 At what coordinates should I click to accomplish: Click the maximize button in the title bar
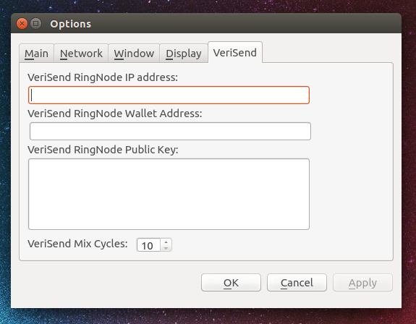pos(36,24)
